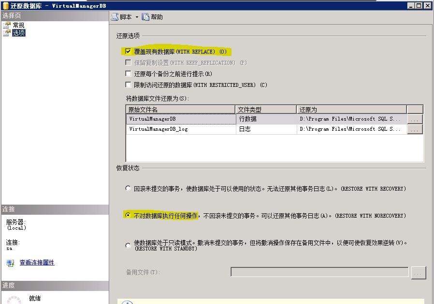Enable 还原每个备份之前进行提示 checkbox
The height and width of the screenshot is (304, 434).
click(x=128, y=74)
